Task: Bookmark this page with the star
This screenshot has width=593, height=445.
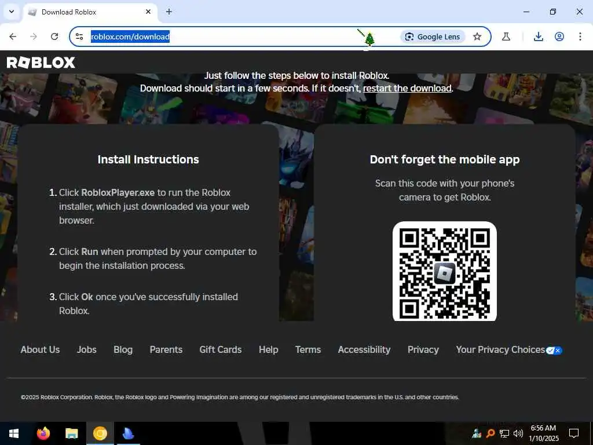Action: (x=477, y=37)
